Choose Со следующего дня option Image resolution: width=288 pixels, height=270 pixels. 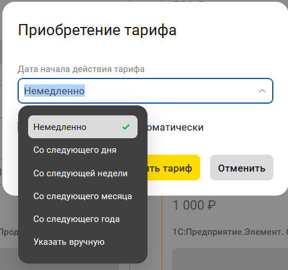[x=83, y=150]
